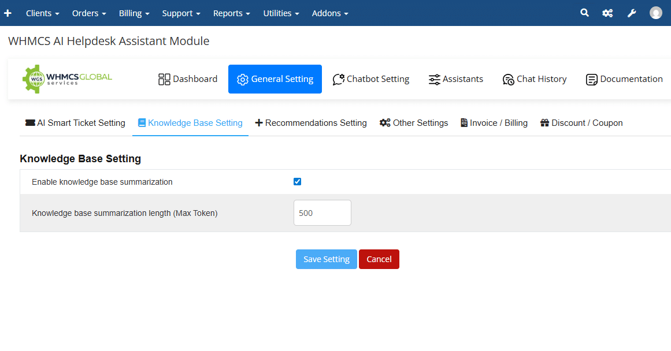Expand the Clients dropdown menu
Screen dimensions: 671x351
click(42, 13)
